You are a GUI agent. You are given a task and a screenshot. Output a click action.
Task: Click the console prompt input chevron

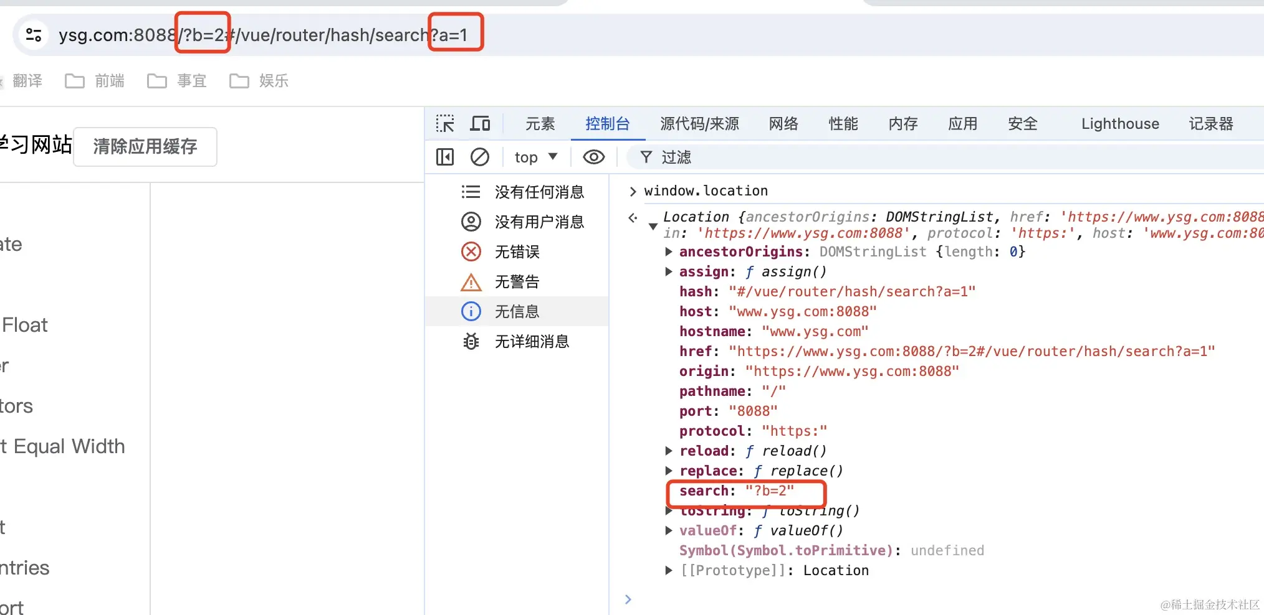(x=628, y=599)
